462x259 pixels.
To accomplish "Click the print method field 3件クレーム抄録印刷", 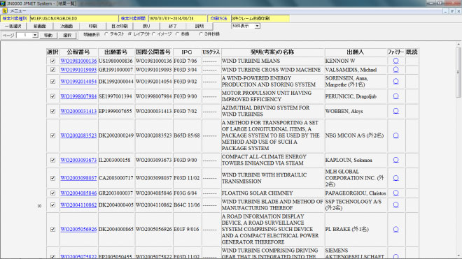I will pyautogui.click(x=260, y=19).
